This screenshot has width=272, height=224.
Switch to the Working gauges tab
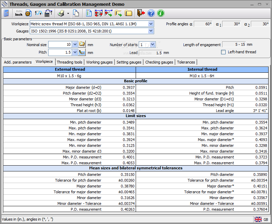(x=99, y=62)
